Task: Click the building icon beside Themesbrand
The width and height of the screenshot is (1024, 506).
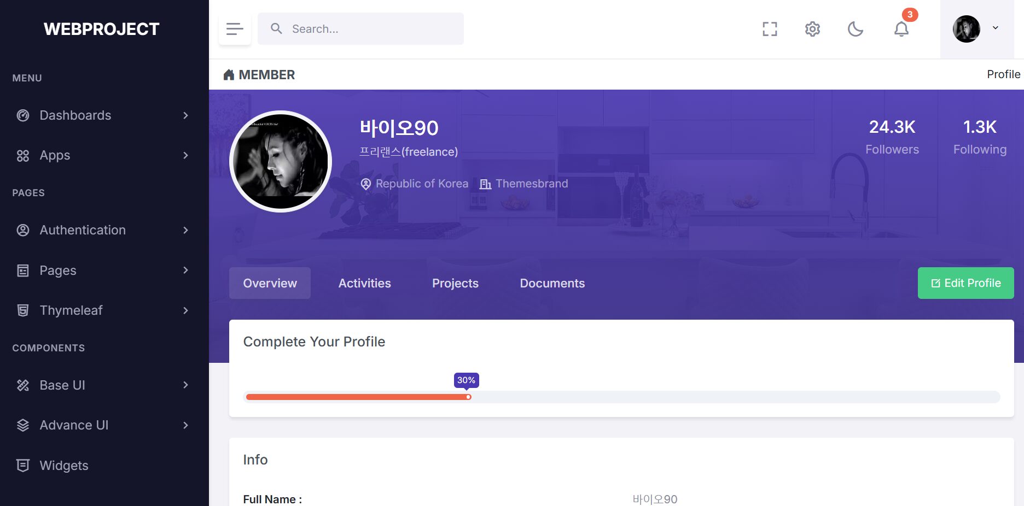Action: 485,184
